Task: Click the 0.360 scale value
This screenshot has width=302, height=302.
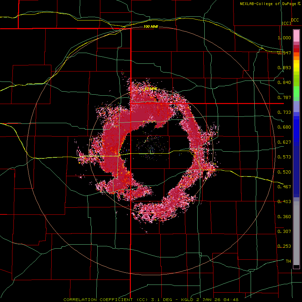Action: point(284,217)
